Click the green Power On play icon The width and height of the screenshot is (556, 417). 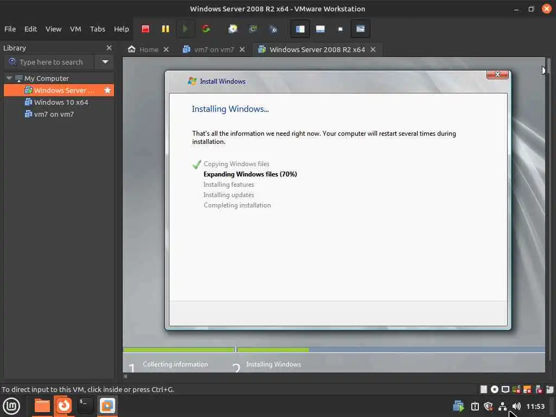tap(185, 29)
